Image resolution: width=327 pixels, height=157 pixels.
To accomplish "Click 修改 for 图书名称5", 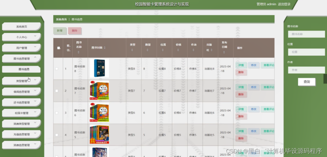I will 254,131.
